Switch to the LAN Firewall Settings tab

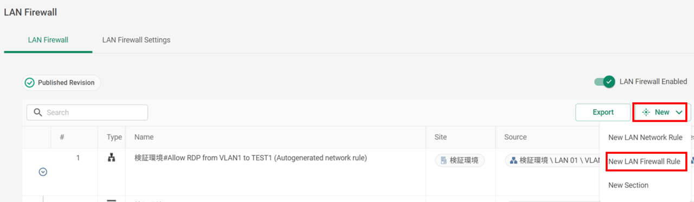(136, 40)
